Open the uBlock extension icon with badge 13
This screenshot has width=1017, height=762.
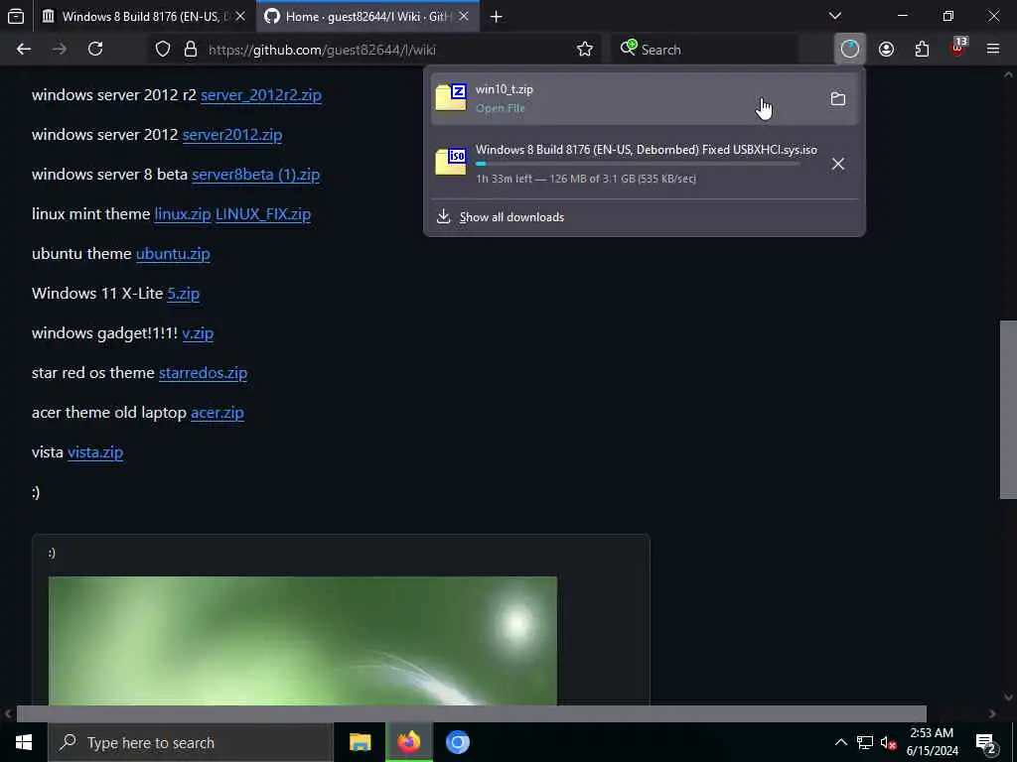958,48
